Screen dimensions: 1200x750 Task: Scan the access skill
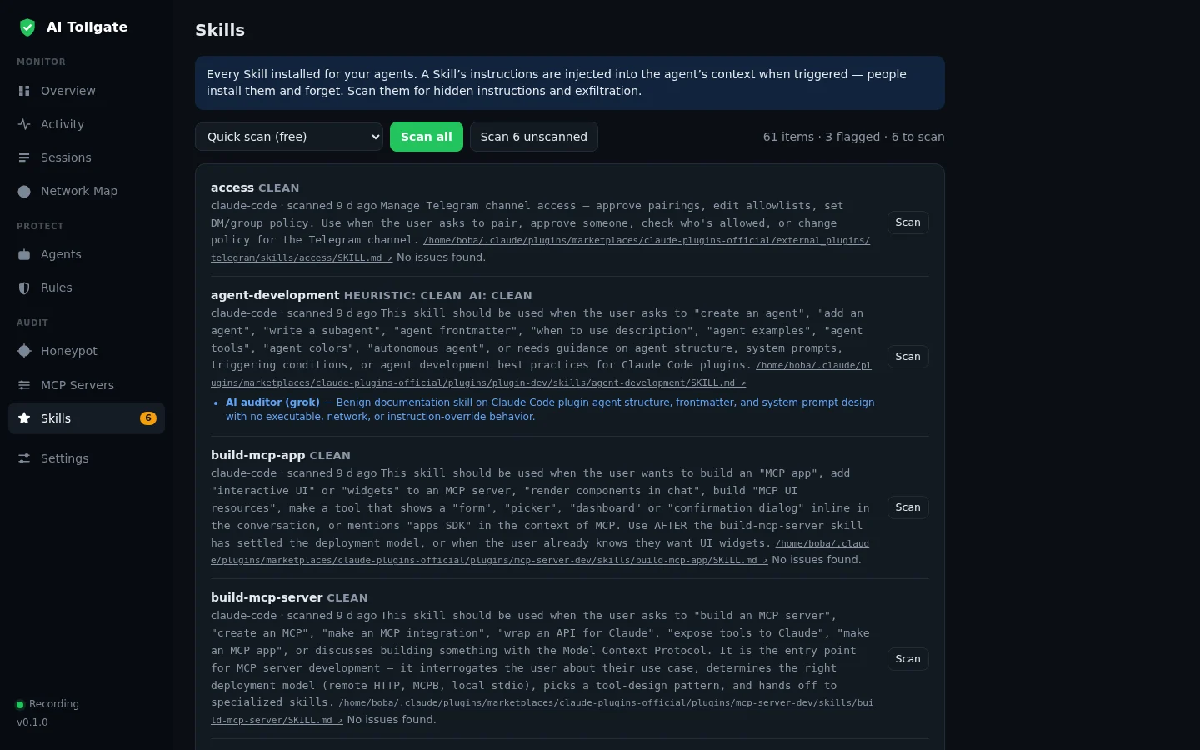907,222
